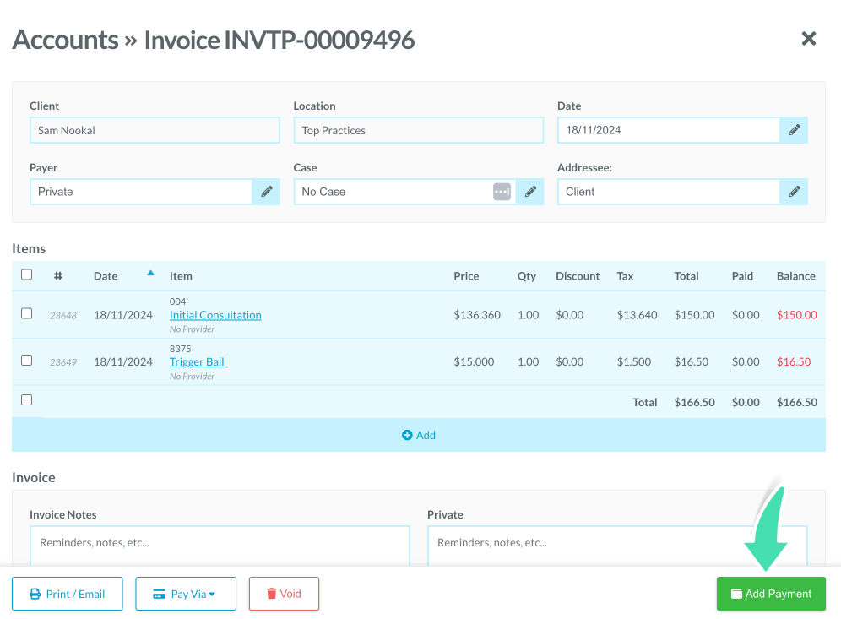Click the Item column header
The image size is (841, 619).
pyautogui.click(x=181, y=275)
